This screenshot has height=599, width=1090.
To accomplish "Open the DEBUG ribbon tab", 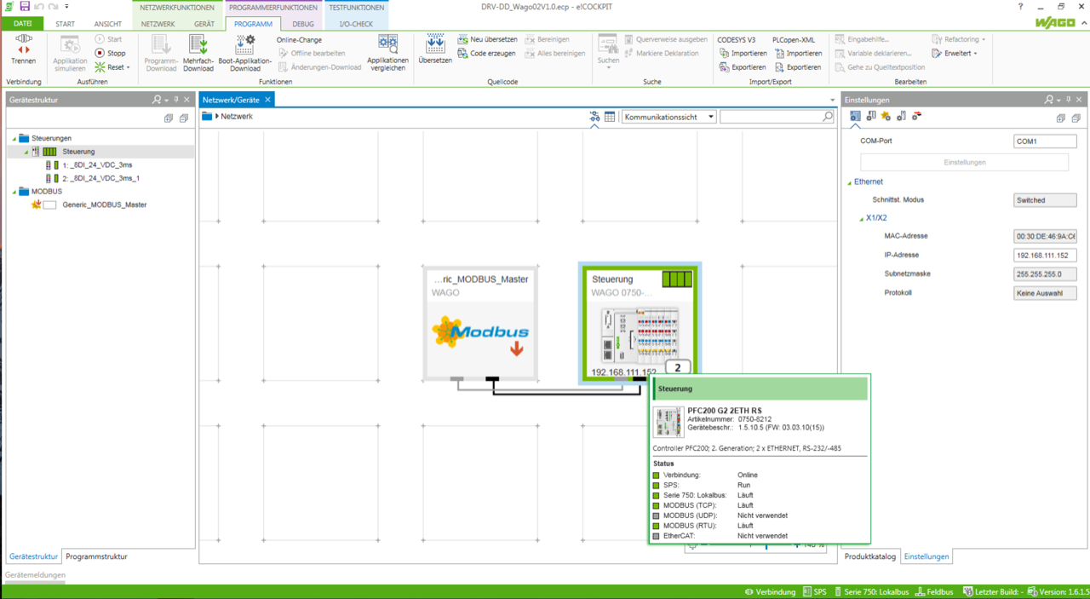I will pos(303,24).
